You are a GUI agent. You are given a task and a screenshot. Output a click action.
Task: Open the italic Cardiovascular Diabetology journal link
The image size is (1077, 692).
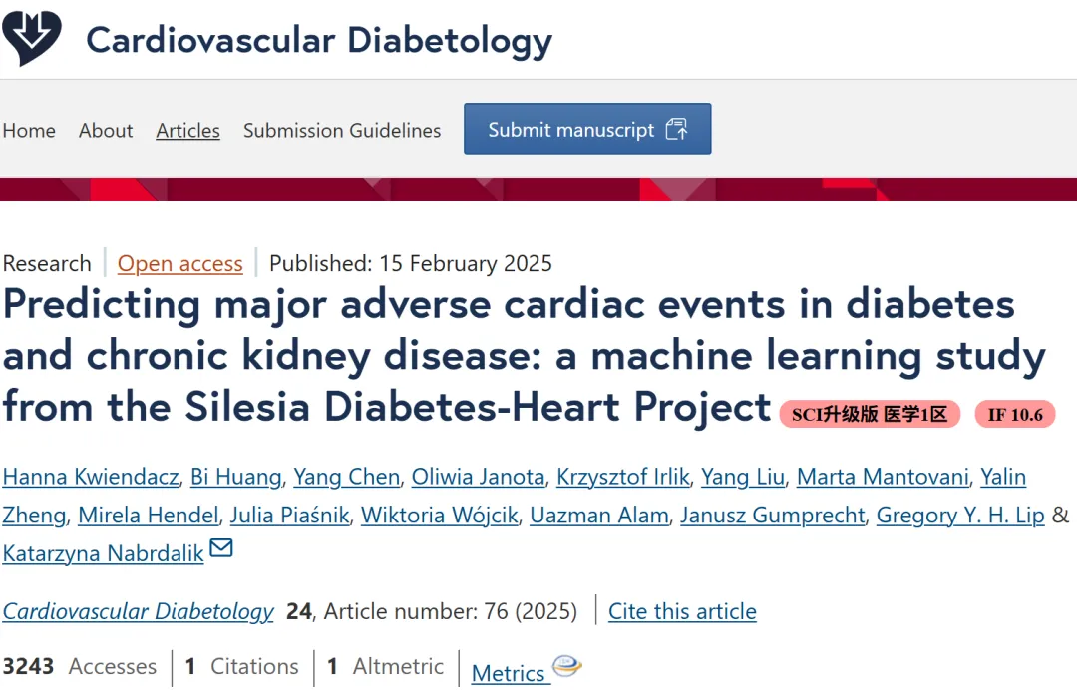(x=138, y=611)
